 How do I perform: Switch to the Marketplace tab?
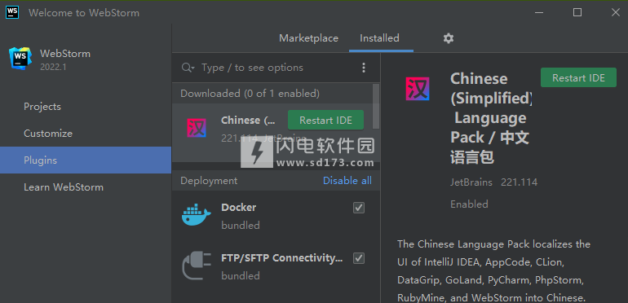point(308,38)
